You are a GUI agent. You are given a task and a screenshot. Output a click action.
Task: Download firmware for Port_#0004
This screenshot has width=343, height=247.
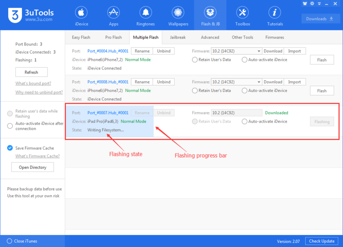(x=273, y=51)
